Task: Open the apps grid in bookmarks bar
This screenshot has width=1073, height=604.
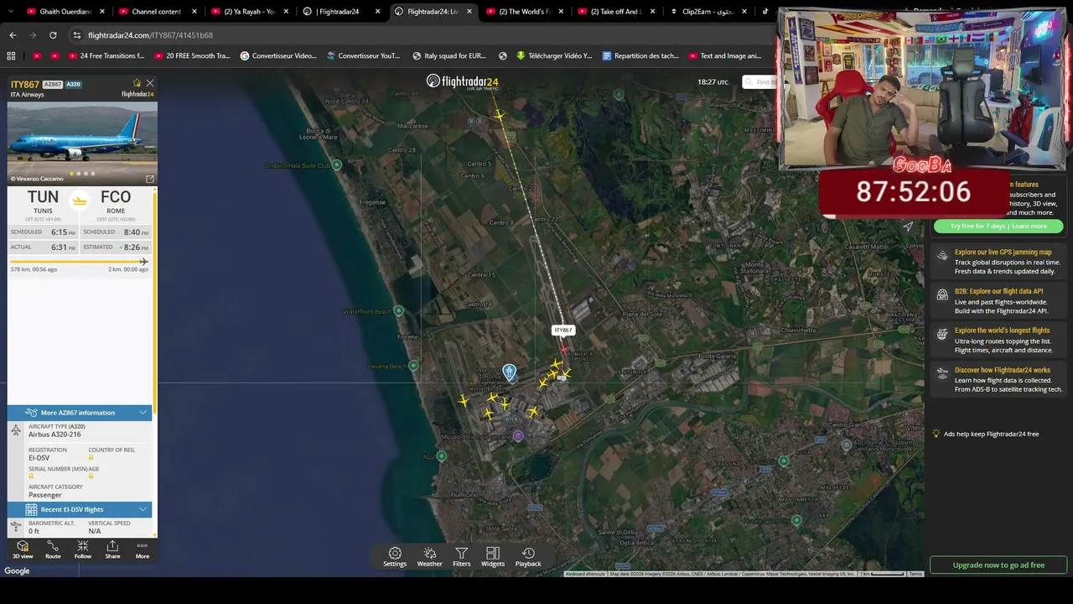Action: click(11, 56)
